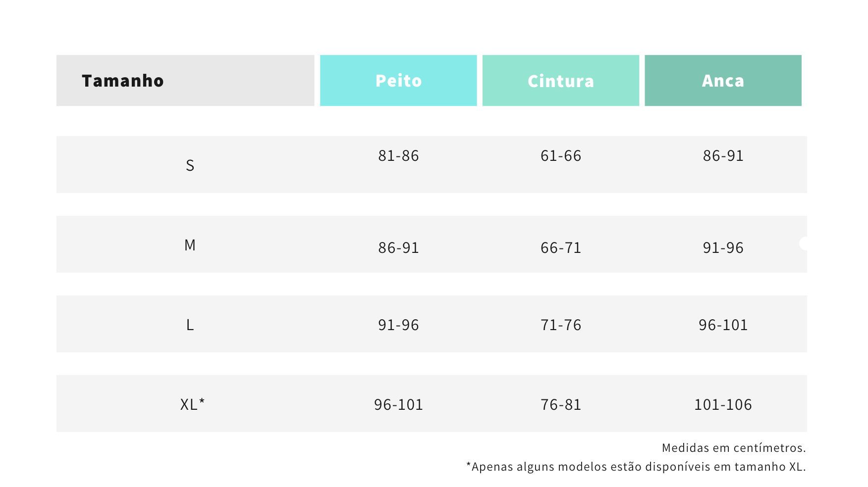The height and width of the screenshot is (487, 868).
Task: Click the 66-71 waist value
Action: tap(561, 247)
